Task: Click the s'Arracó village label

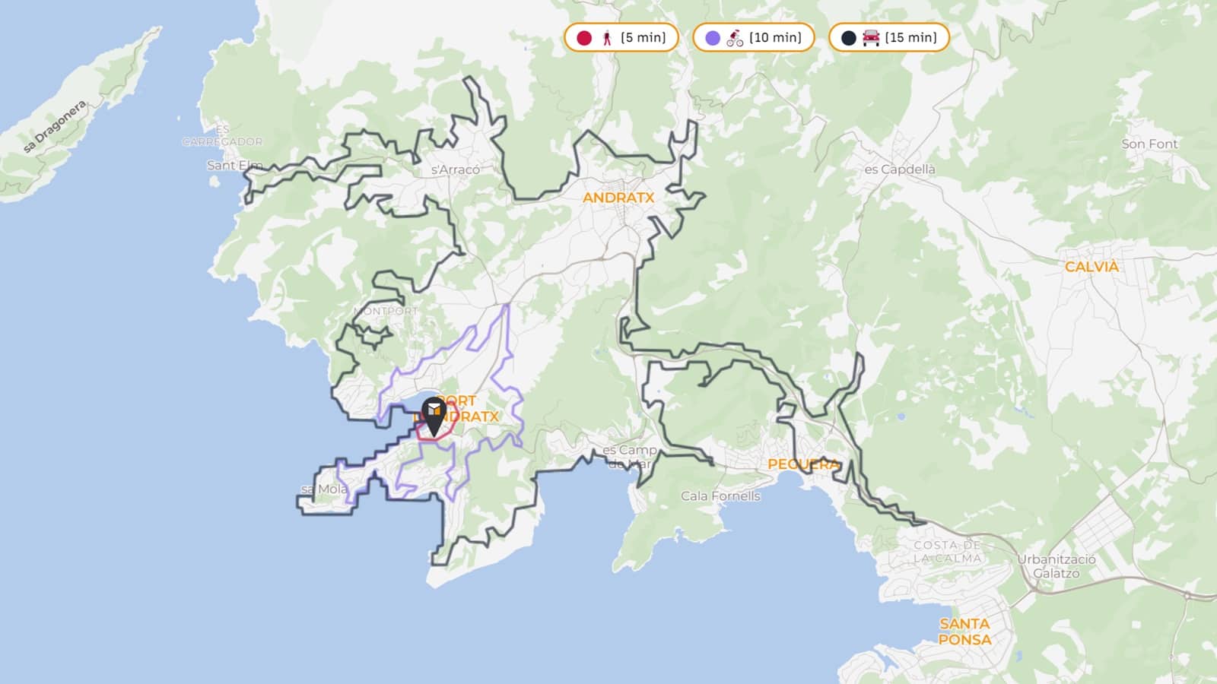Action: click(x=456, y=169)
